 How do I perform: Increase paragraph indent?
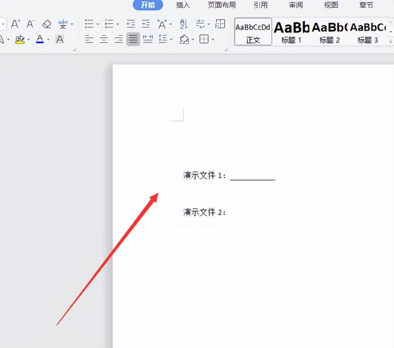point(146,24)
